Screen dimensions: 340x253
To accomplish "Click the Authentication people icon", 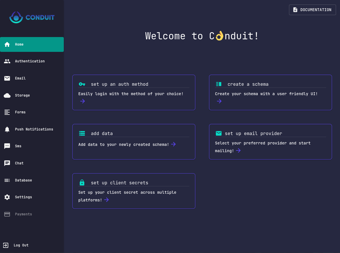I will tap(7, 62).
